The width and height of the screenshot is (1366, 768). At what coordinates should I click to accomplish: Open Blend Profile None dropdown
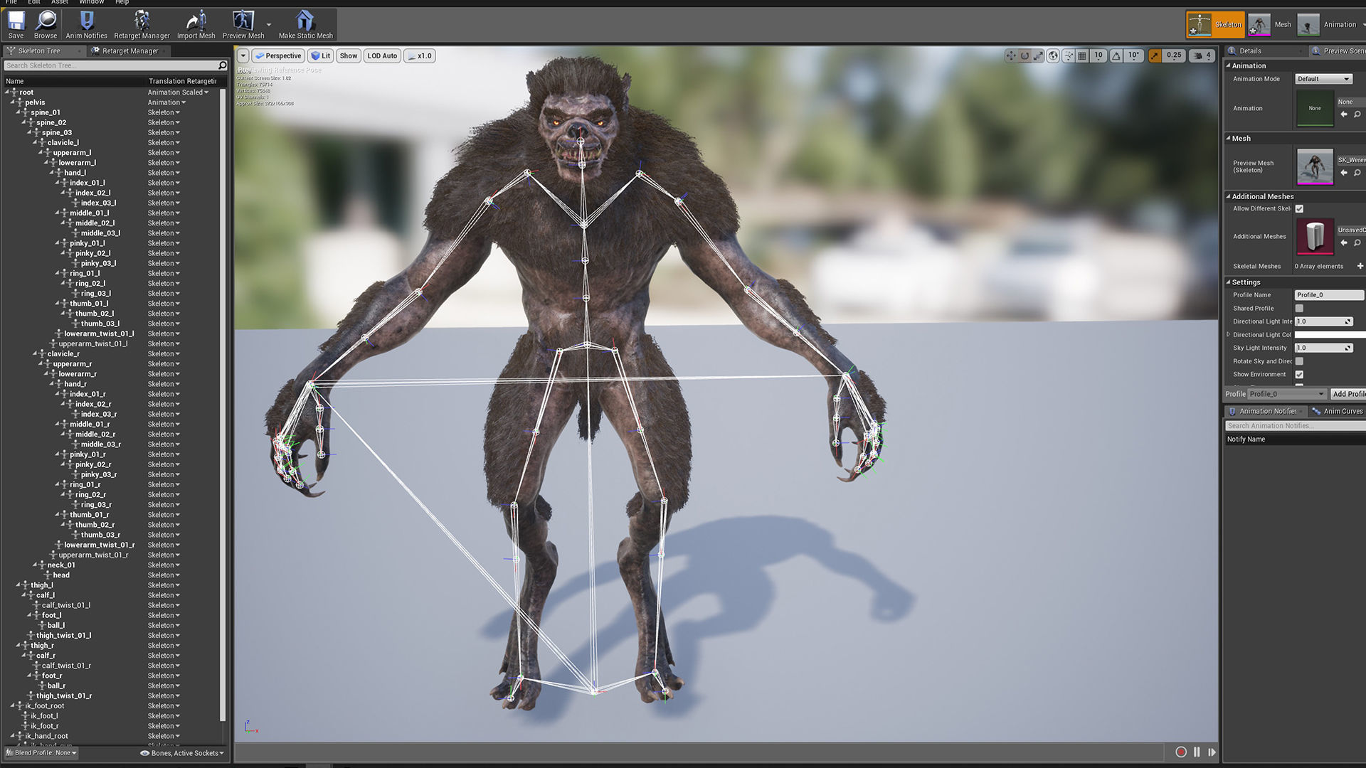click(41, 752)
